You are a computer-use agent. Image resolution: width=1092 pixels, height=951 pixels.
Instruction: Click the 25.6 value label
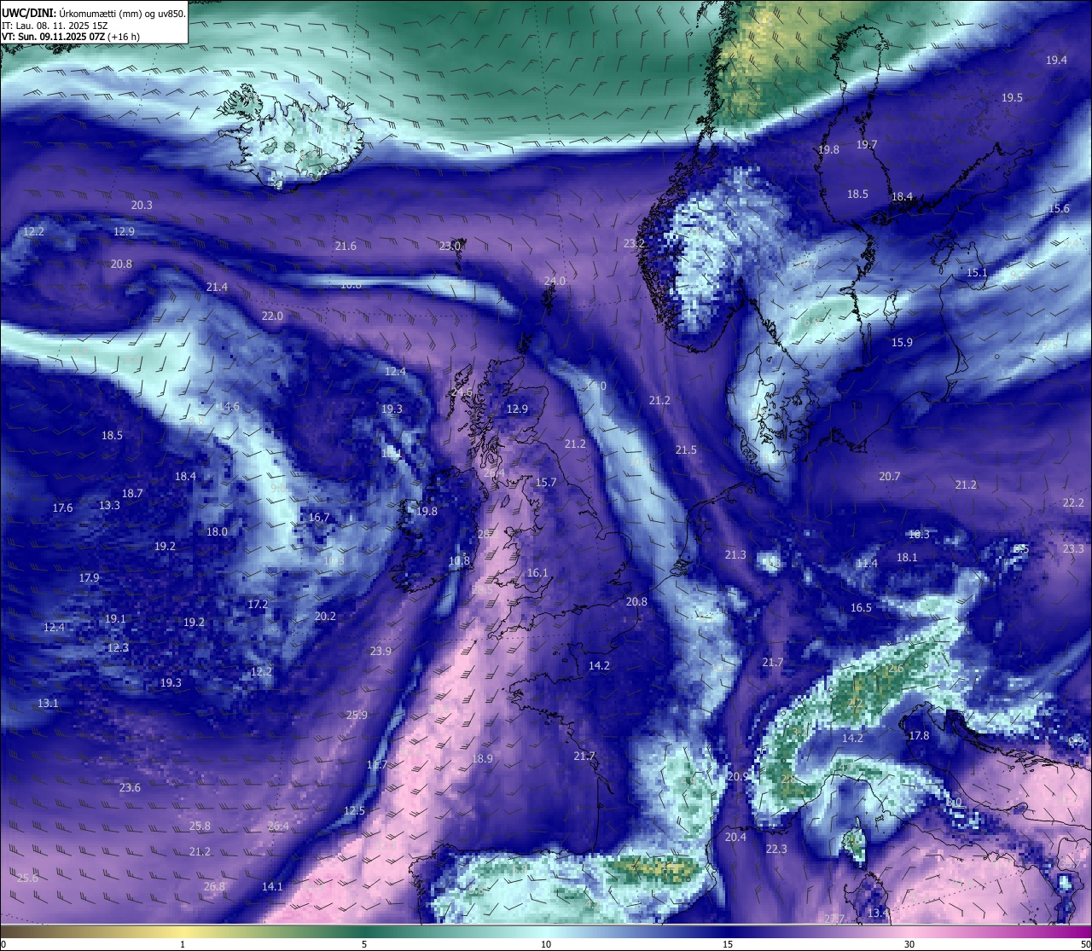click(27, 879)
